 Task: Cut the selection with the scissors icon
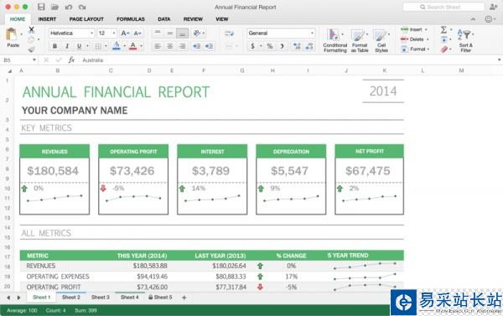[x=32, y=30]
